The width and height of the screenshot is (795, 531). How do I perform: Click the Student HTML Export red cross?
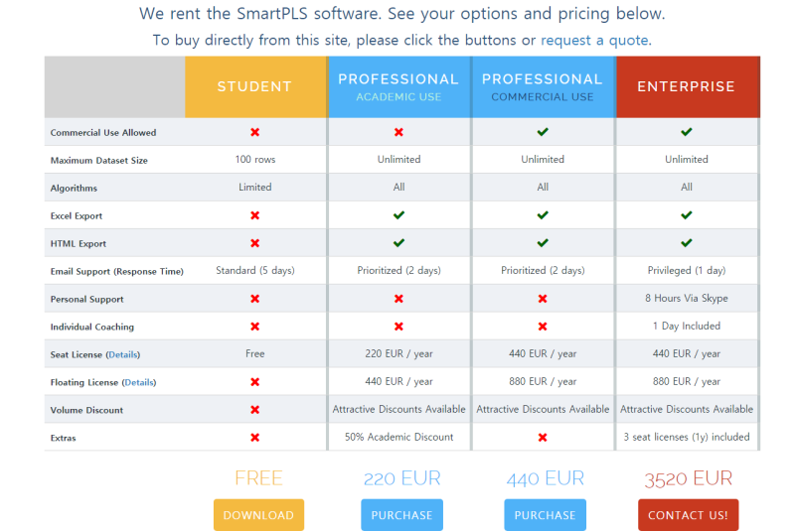pyautogui.click(x=254, y=243)
